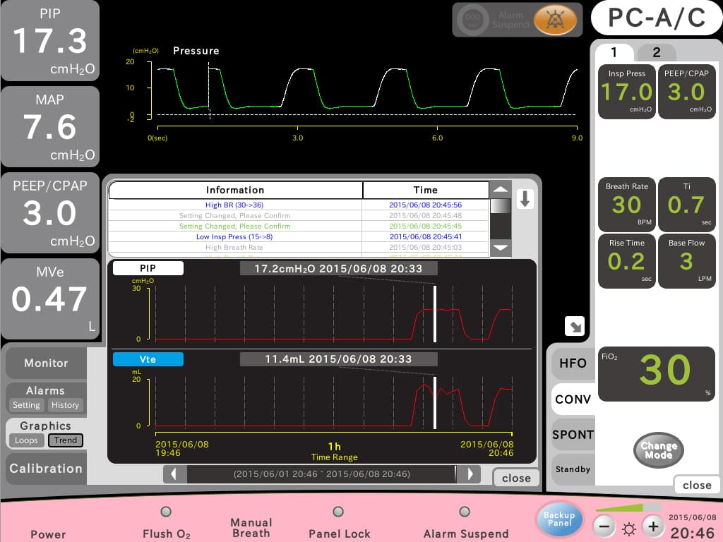Adjust the Base Flow 3 LPM setting

click(686, 261)
